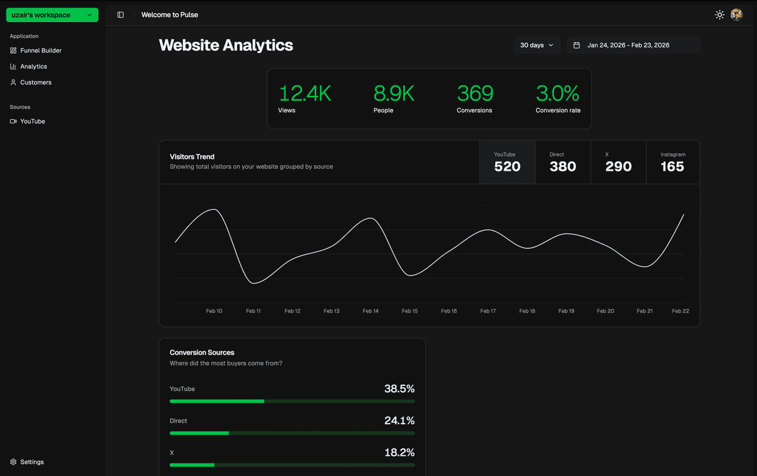This screenshot has width=757, height=476.
Task: Open the Jan 24 - Feb 23 date picker
Action: click(633, 45)
